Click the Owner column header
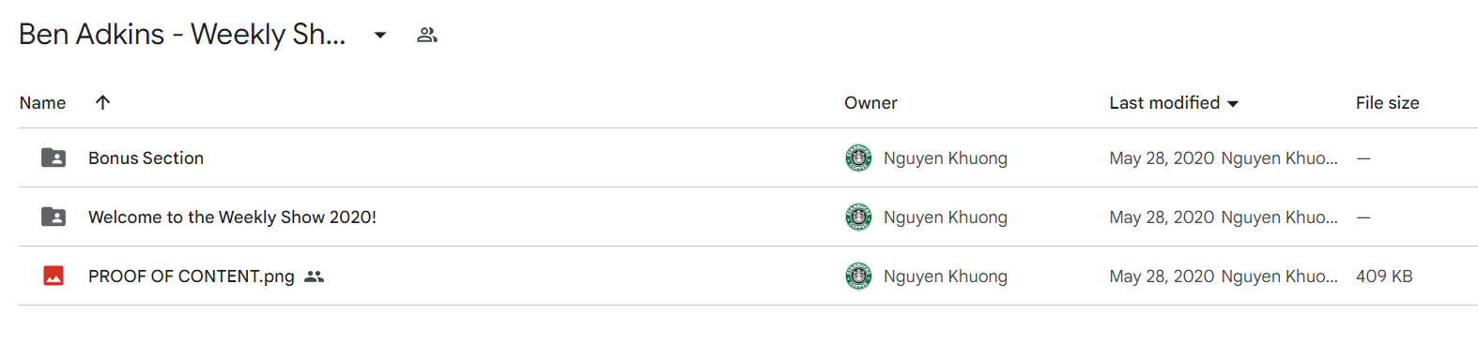Screen dimensions: 1478x359 [870, 103]
